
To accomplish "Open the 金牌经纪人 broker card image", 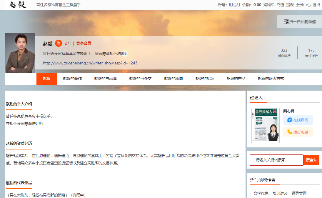I will coord(265,125).
